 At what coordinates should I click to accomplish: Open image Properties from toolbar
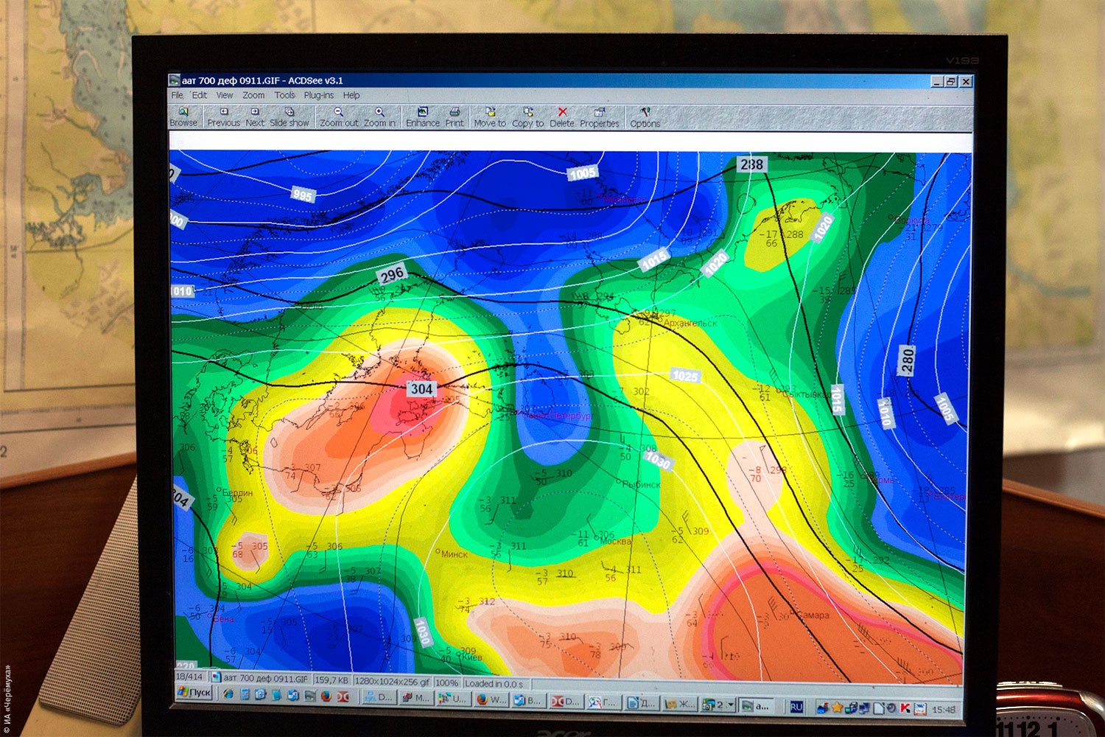(x=600, y=117)
